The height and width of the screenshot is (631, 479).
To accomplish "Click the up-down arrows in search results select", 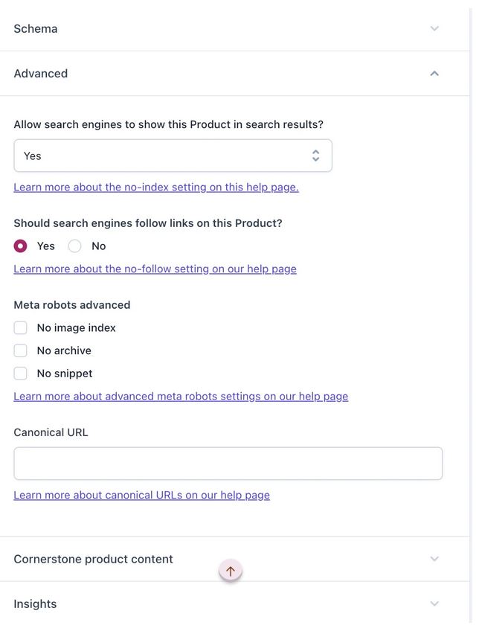I will tap(315, 156).
